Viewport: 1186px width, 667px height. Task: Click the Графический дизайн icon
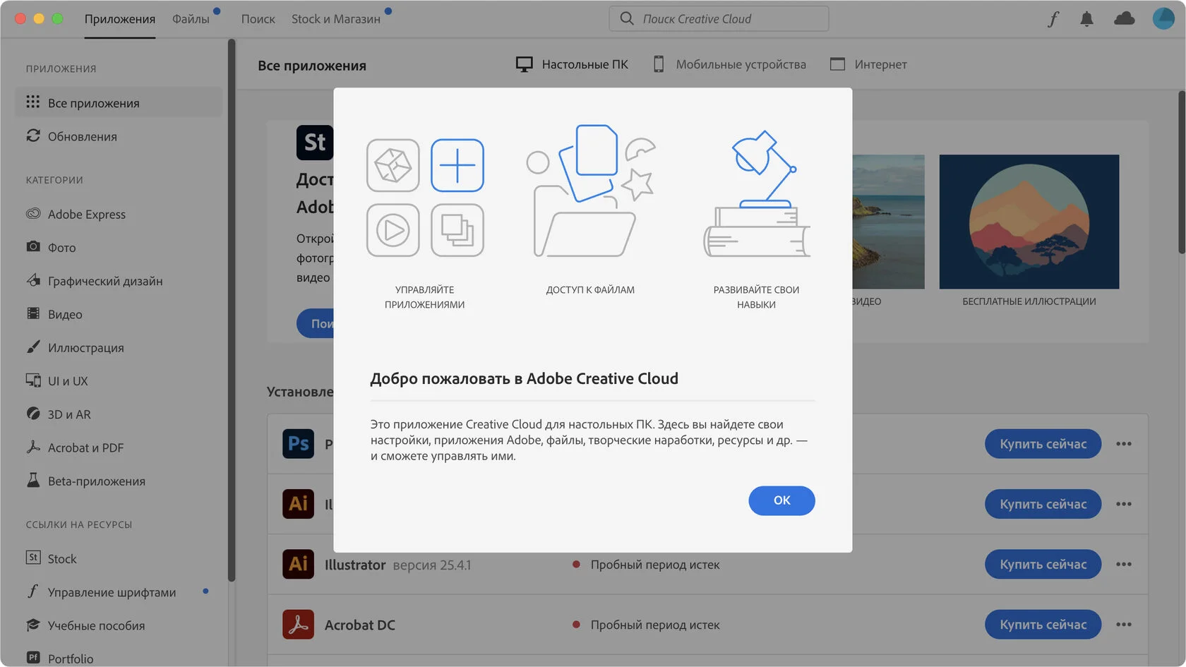point(33,280)
